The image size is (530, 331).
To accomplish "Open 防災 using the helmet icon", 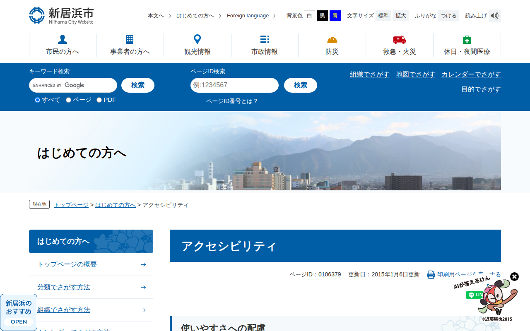I will 332,40.
